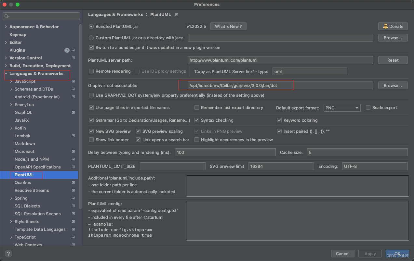Image resolution: width=414 pixels, height=261 pixels.
Task: Expand the TypeScript tree node
Action: pos(11,237)
